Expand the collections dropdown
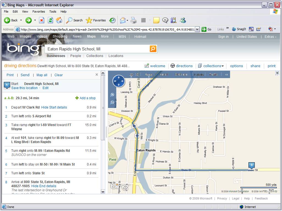 coord(223,66)
